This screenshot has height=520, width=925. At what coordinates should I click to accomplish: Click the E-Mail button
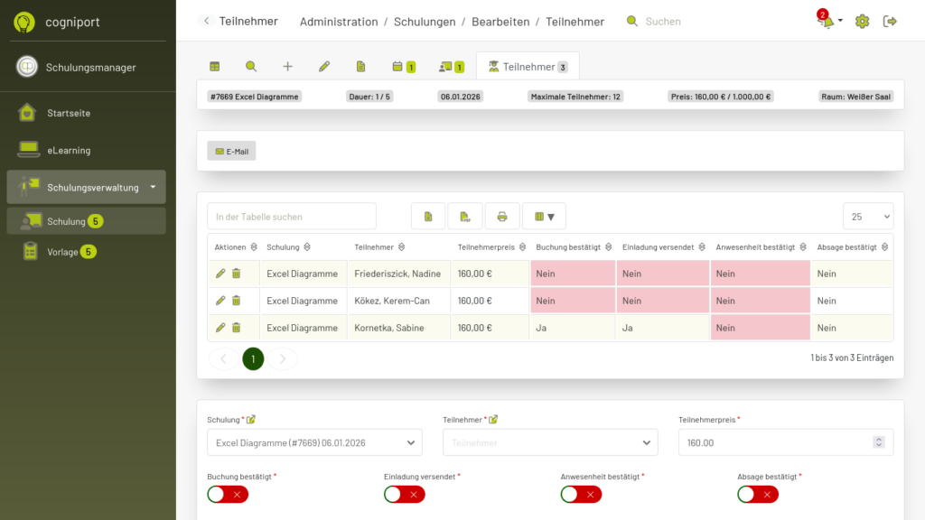pyautogui.click(x=231, y=152)
